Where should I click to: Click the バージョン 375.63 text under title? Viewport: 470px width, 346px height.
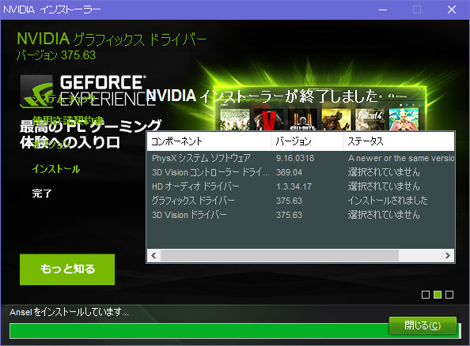pyautogui.click(x=56, y=55)
